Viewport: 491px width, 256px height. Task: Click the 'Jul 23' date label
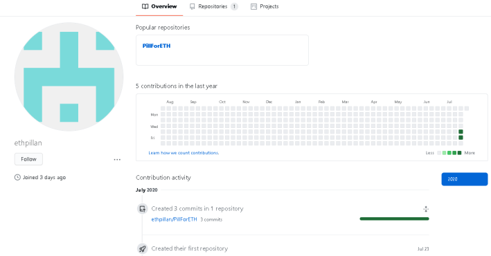click(x=423, y=249)
